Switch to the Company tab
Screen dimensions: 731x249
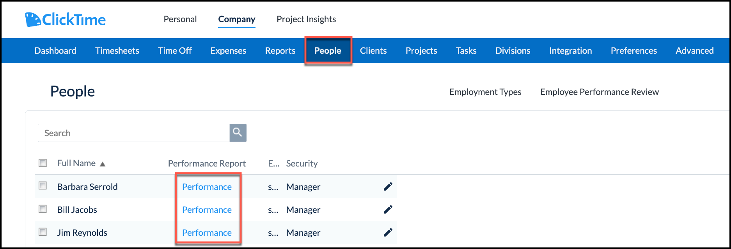coord(237,19)
